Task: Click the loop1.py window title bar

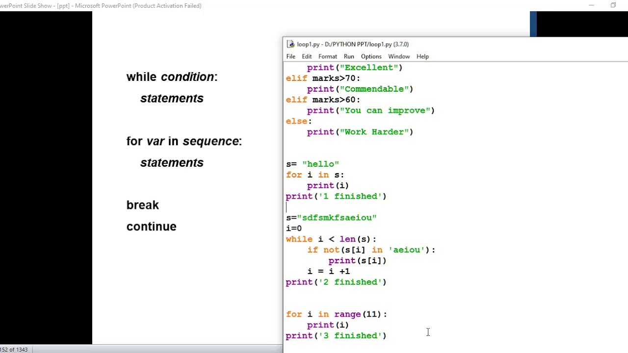Action: 455,44
